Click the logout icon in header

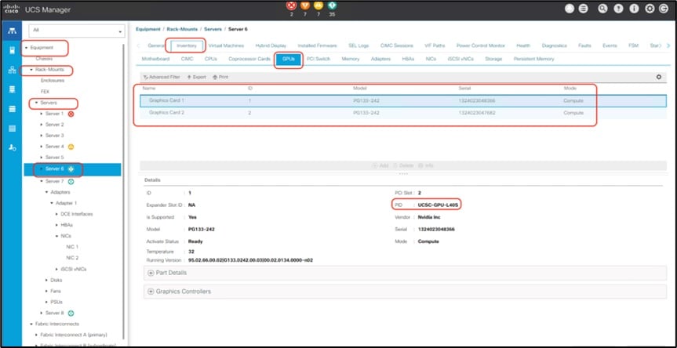click(664, 9)
